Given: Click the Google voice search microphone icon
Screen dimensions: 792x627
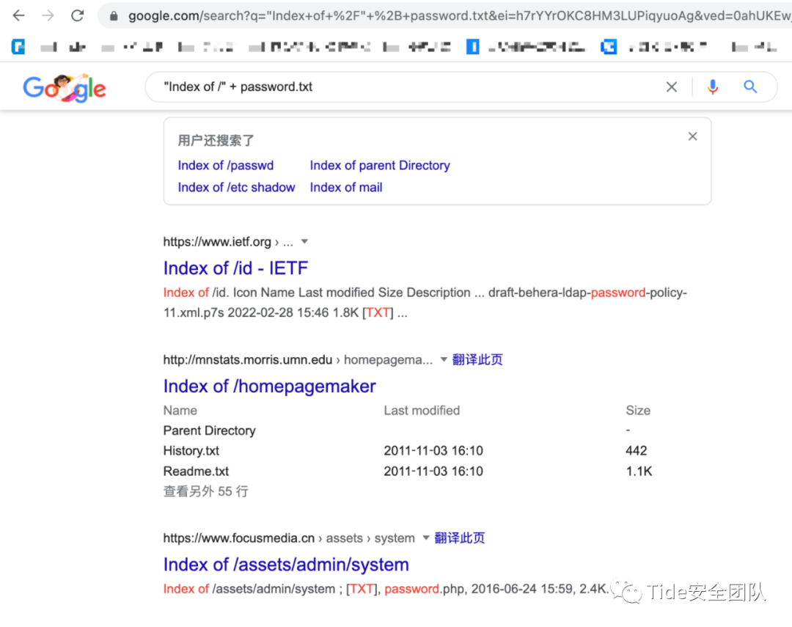Looking at the screenshot, I should [712, 87].
